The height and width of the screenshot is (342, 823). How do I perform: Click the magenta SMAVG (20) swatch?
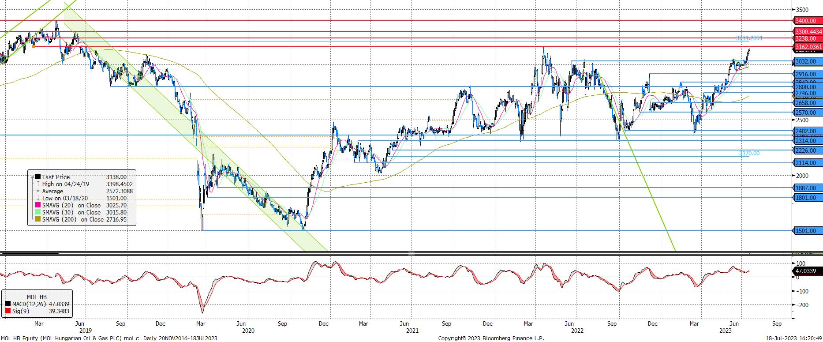pyautogui.click(x=38, y=205)
